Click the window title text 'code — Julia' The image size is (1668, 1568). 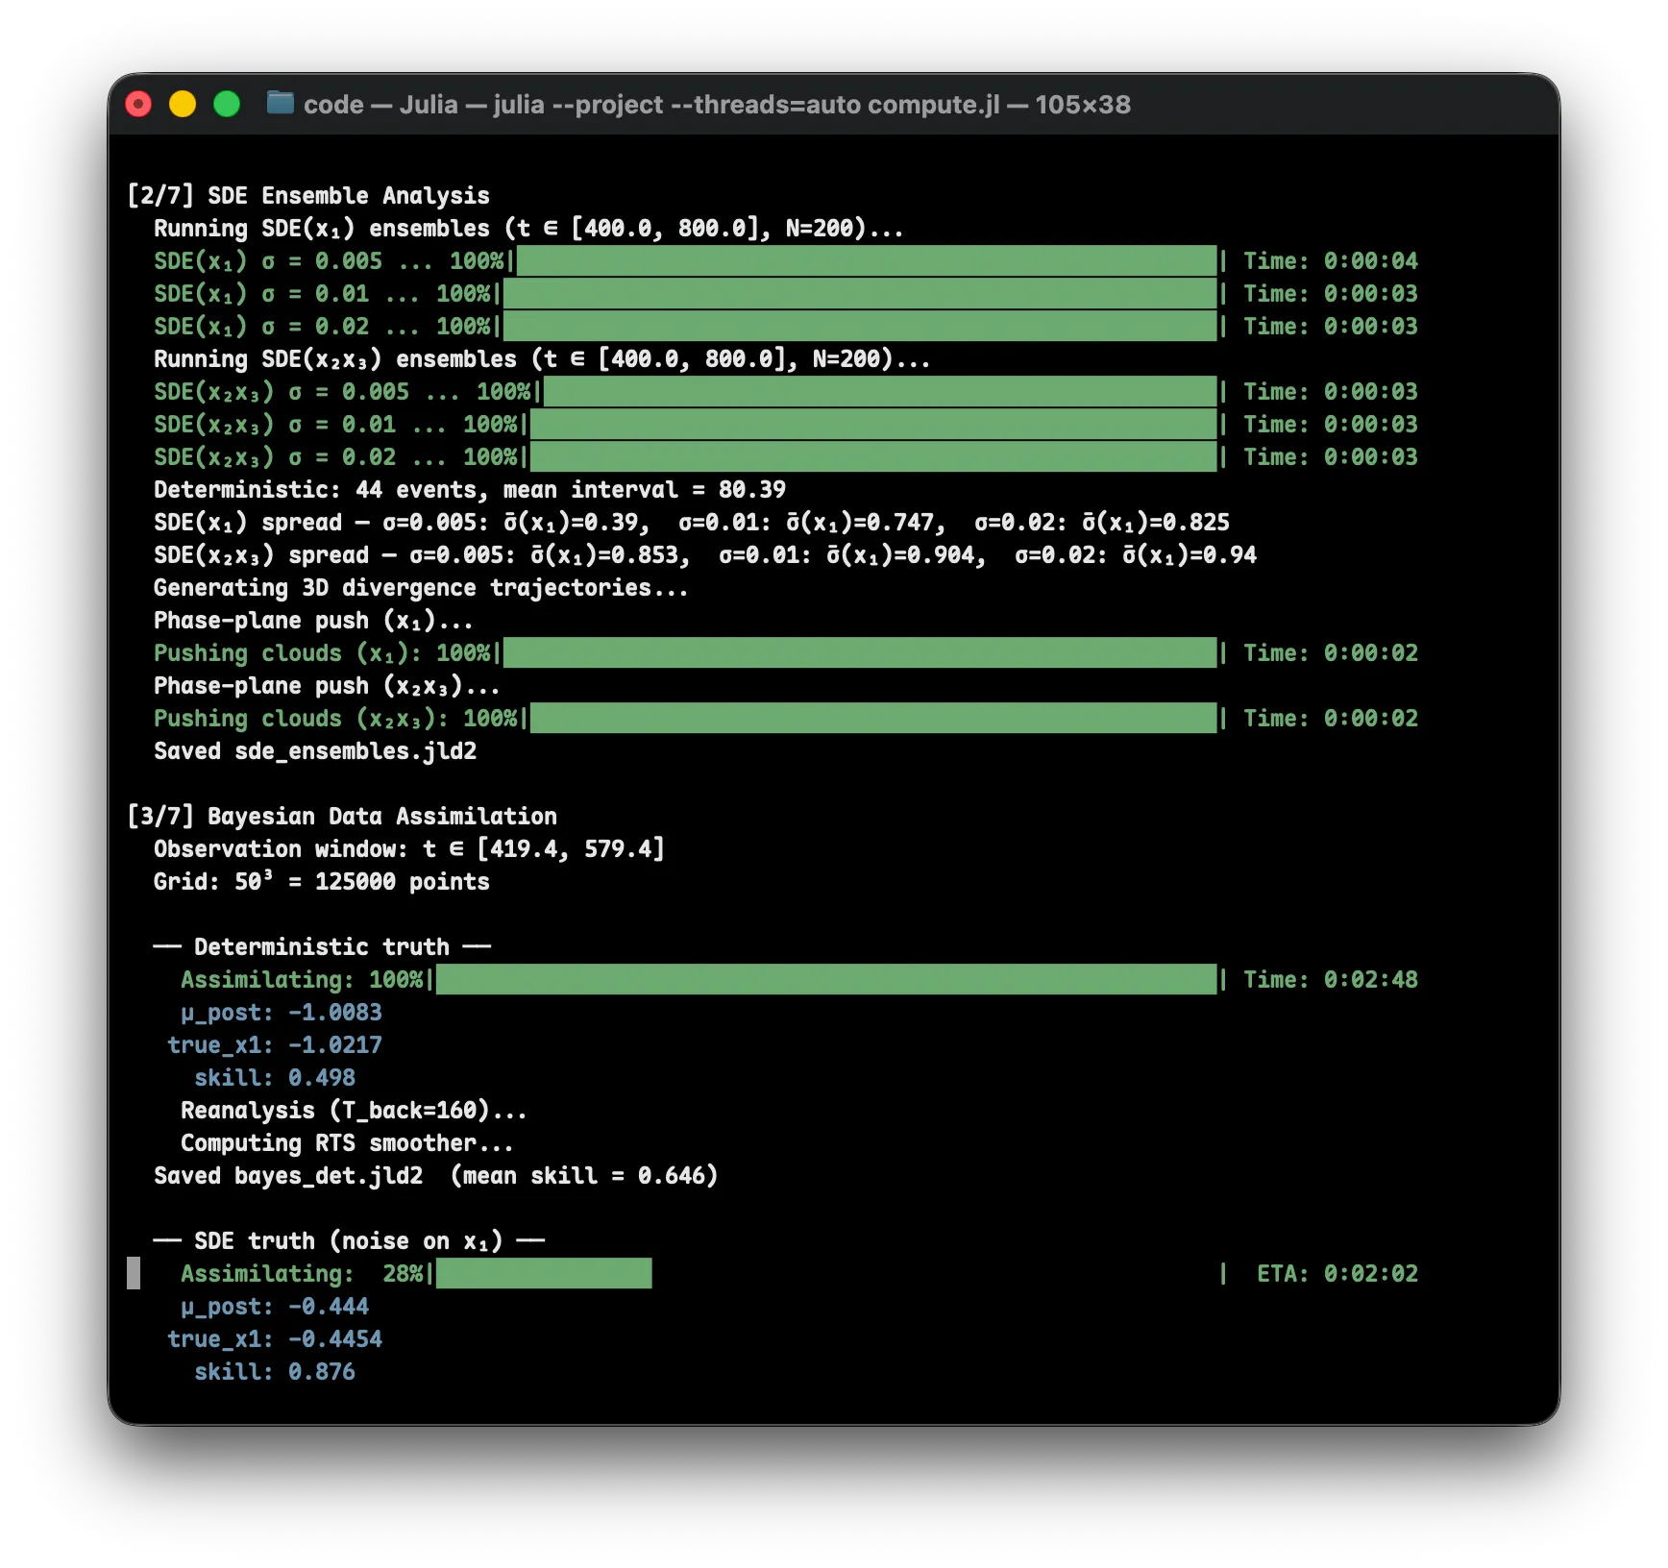[380, 105]
